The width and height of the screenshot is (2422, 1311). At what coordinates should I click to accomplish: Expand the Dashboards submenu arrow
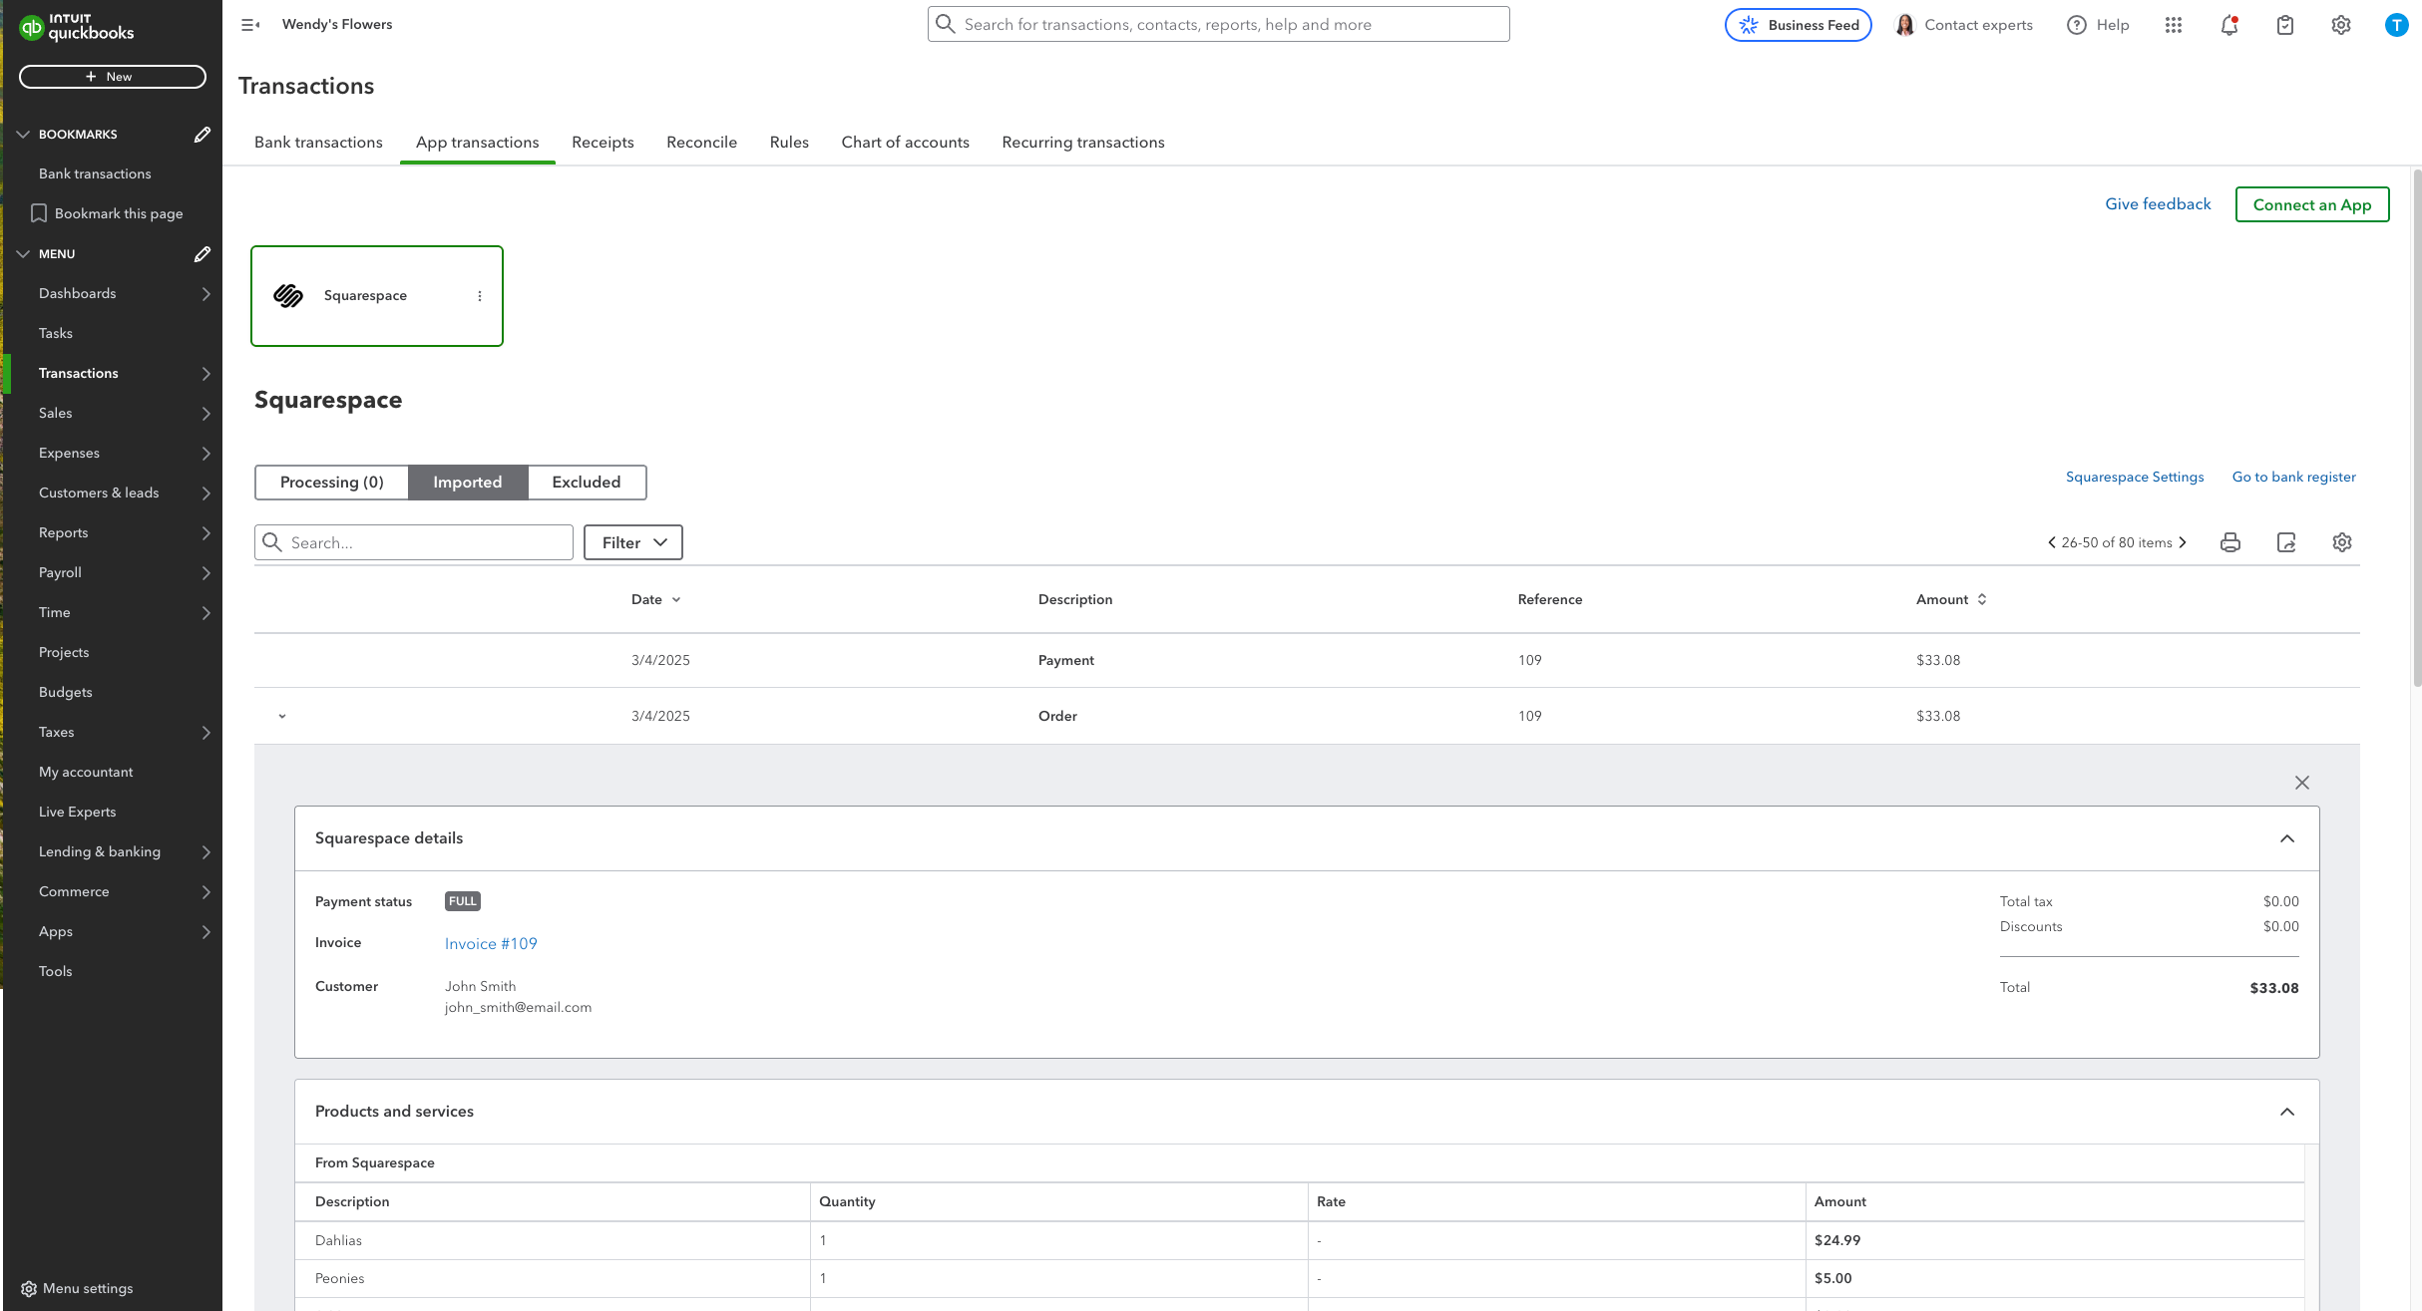(x=206, y=294)
